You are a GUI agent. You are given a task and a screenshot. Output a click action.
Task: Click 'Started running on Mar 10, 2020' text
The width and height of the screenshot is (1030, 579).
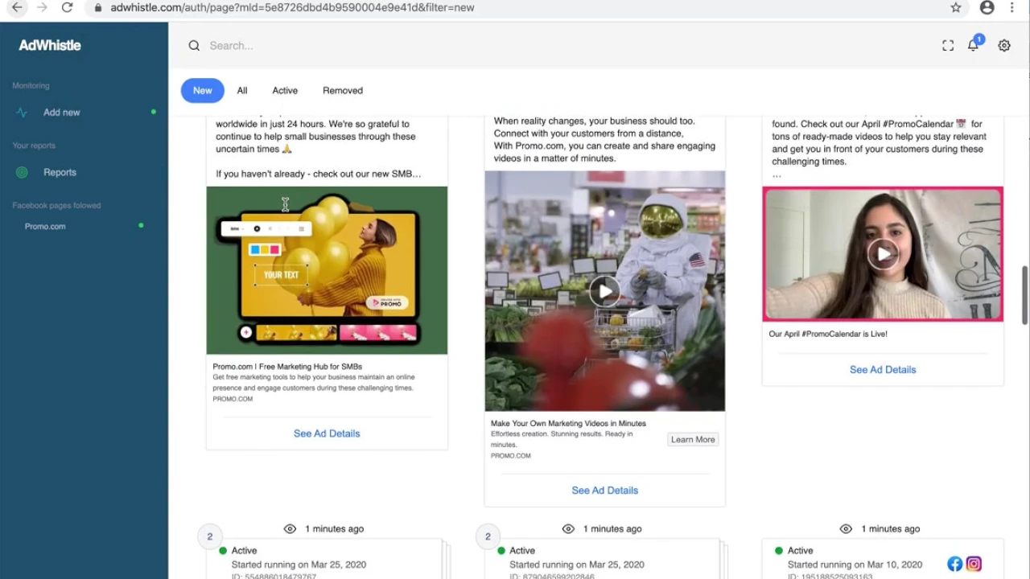pyautogui.click(x=855, y=565)
